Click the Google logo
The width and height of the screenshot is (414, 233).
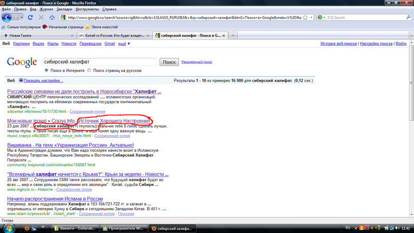coord(22,62)
